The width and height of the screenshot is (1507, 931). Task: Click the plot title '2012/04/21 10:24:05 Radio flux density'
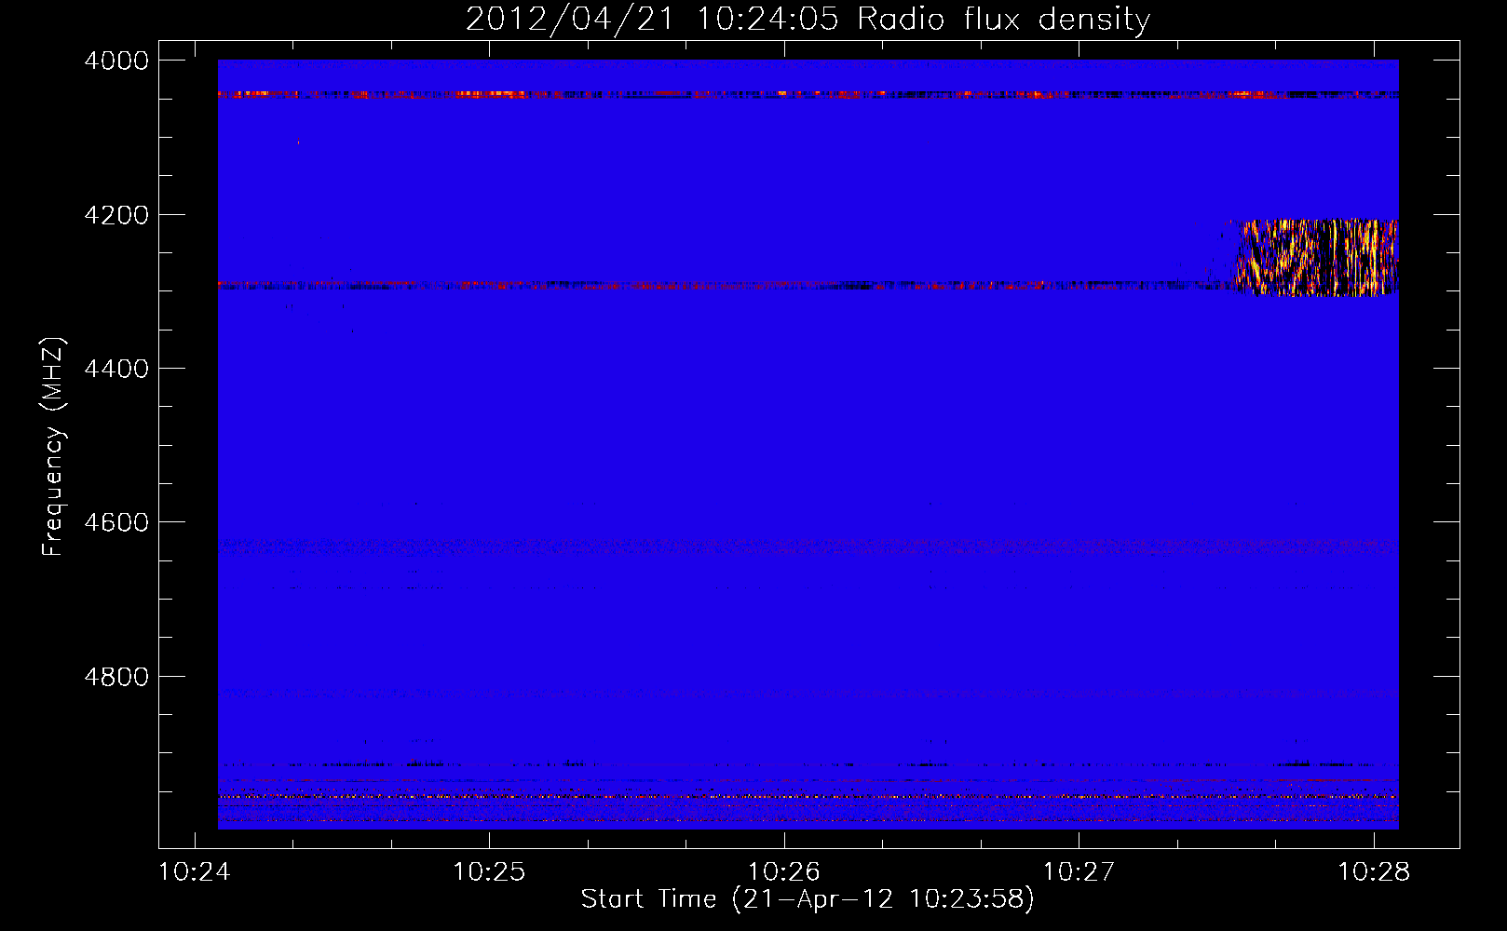click(x=808, y=20)
